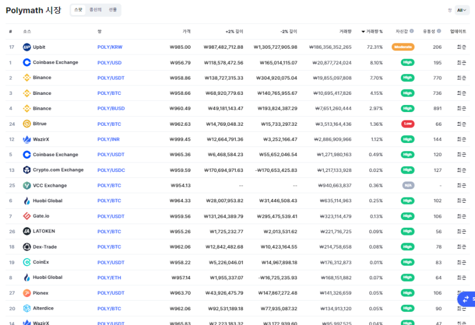
Task: Click the CoinEx logo
Action: tap(27, 262)
